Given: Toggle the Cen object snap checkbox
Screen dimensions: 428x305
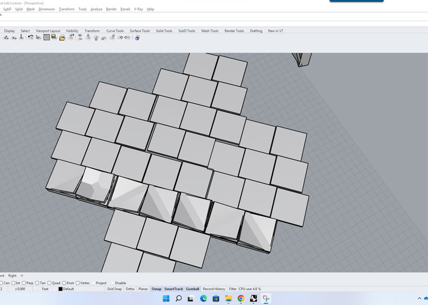Looking at the screenshot, I should coord(2,283).
